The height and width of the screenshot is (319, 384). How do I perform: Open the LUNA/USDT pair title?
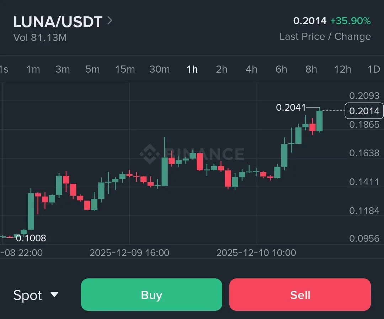(58, 22)
